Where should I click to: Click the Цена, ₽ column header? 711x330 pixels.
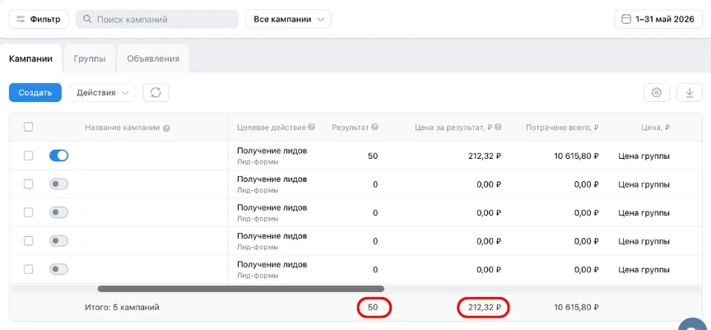pos(656,128)
